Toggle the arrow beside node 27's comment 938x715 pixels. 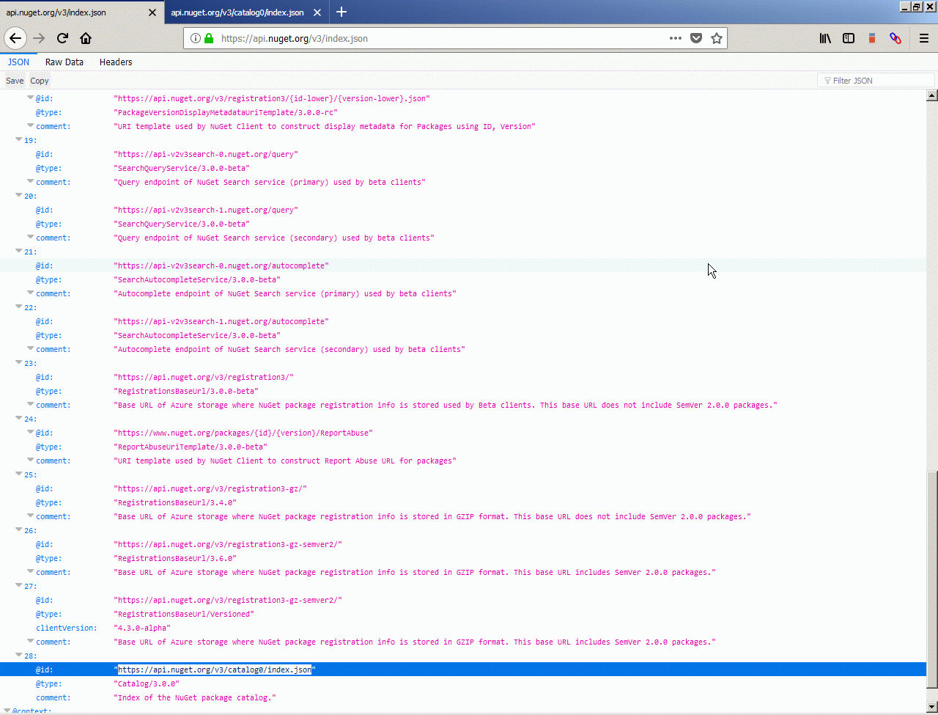[x=31, y=642]
